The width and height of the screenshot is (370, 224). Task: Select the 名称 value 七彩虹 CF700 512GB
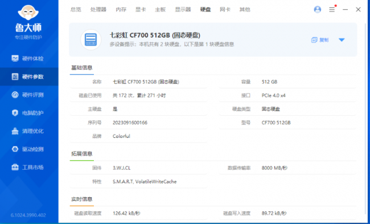pyautogui.click(x=146, y=82)
